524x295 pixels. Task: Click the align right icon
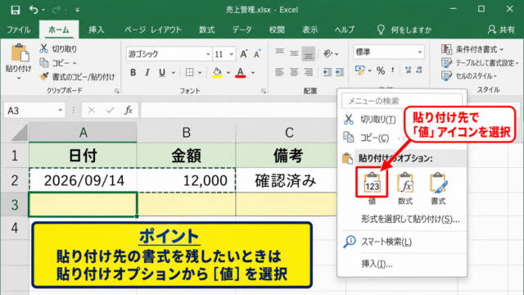pyautogui.click(x=308, y=72)
